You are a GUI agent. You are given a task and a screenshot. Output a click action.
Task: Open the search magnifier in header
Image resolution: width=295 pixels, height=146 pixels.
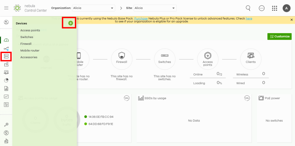pyautogui.click(x=248, y=8)
